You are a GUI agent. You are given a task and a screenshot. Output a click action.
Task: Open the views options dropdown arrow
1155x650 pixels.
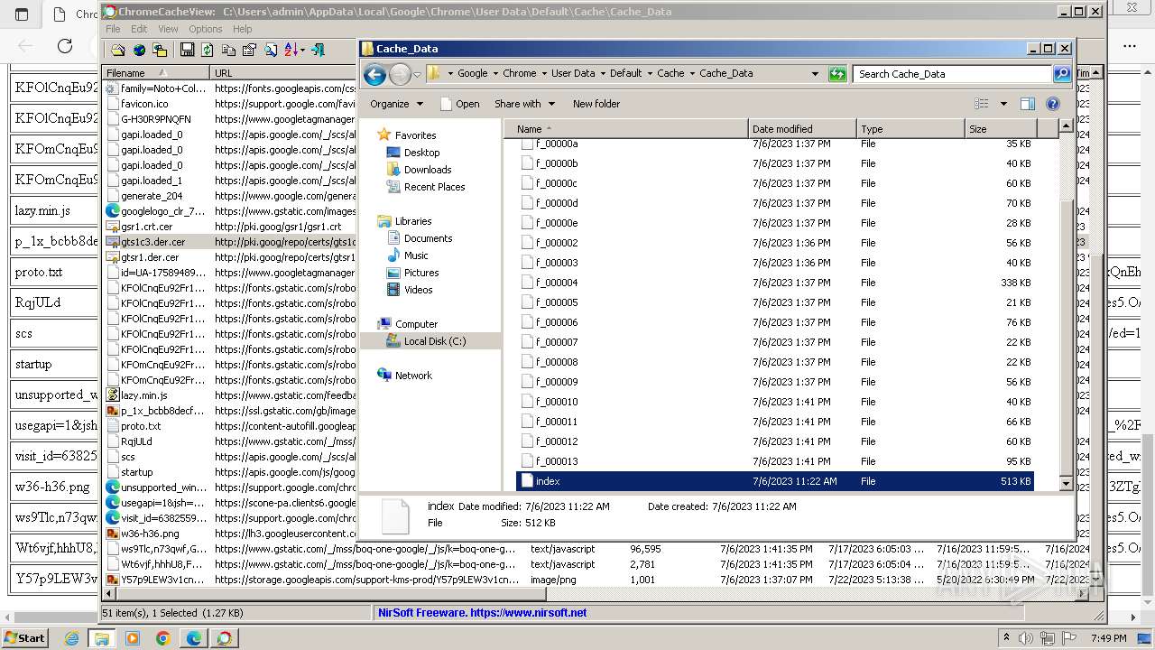point(1003,104)
